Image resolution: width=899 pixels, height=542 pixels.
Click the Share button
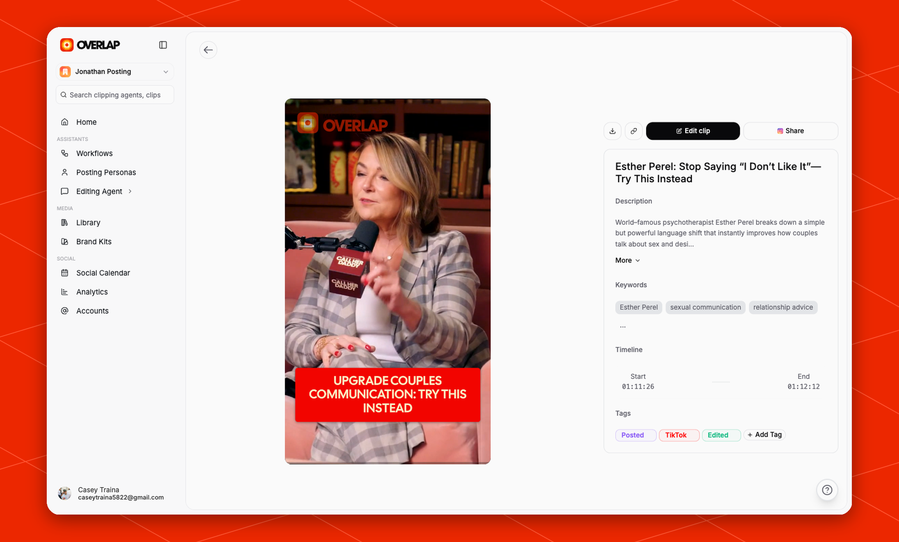(790, 131)
